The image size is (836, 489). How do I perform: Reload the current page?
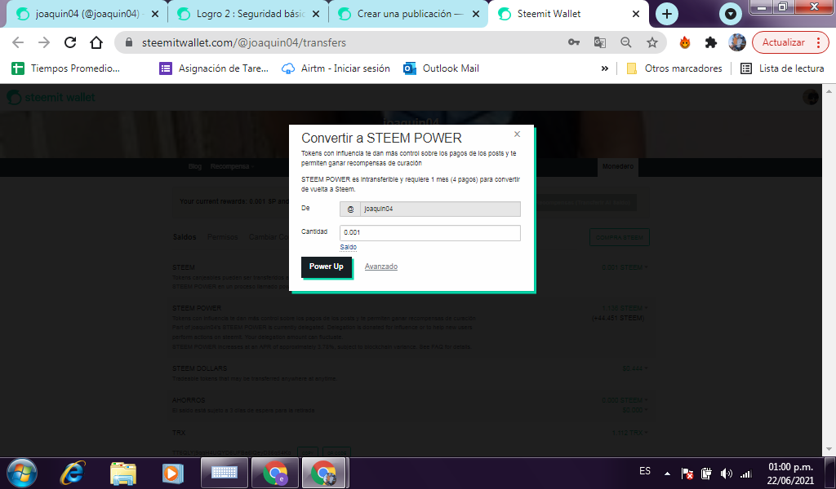click(x=70, y=42)
